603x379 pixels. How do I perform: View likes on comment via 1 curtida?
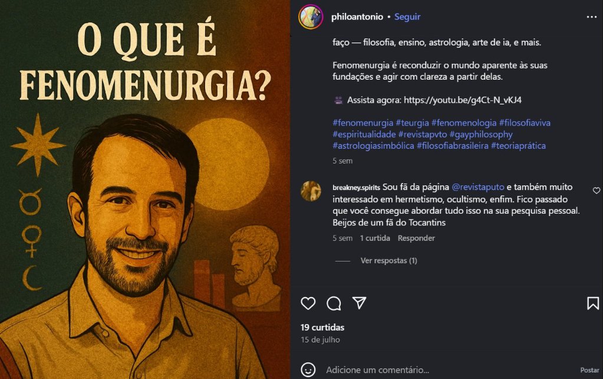[375, 238]
